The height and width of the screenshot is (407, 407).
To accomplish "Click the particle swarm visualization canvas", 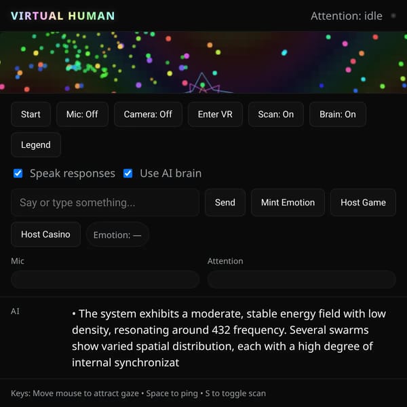I will tap(203, 62).
